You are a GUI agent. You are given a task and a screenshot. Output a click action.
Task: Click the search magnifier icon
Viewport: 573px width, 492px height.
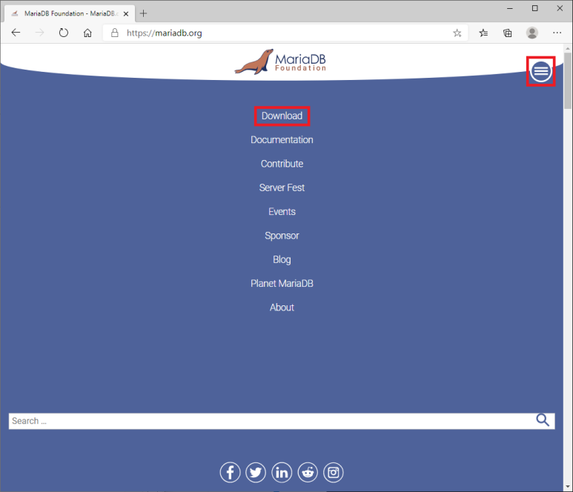pyautogui.click(x=543, y=420)
